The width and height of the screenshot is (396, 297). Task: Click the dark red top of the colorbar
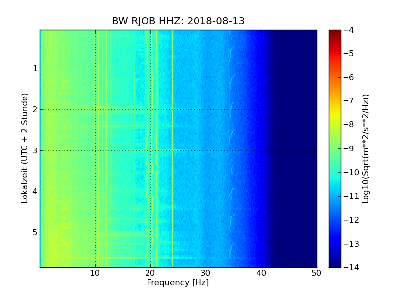pos(335,33)
